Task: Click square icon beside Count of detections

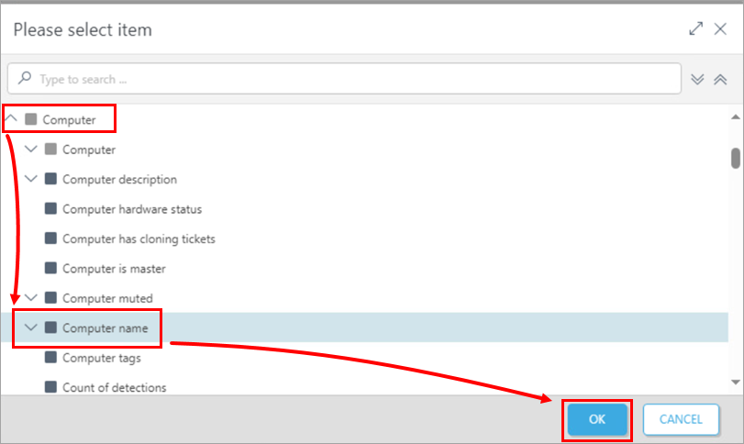Action: pos(50,387)
